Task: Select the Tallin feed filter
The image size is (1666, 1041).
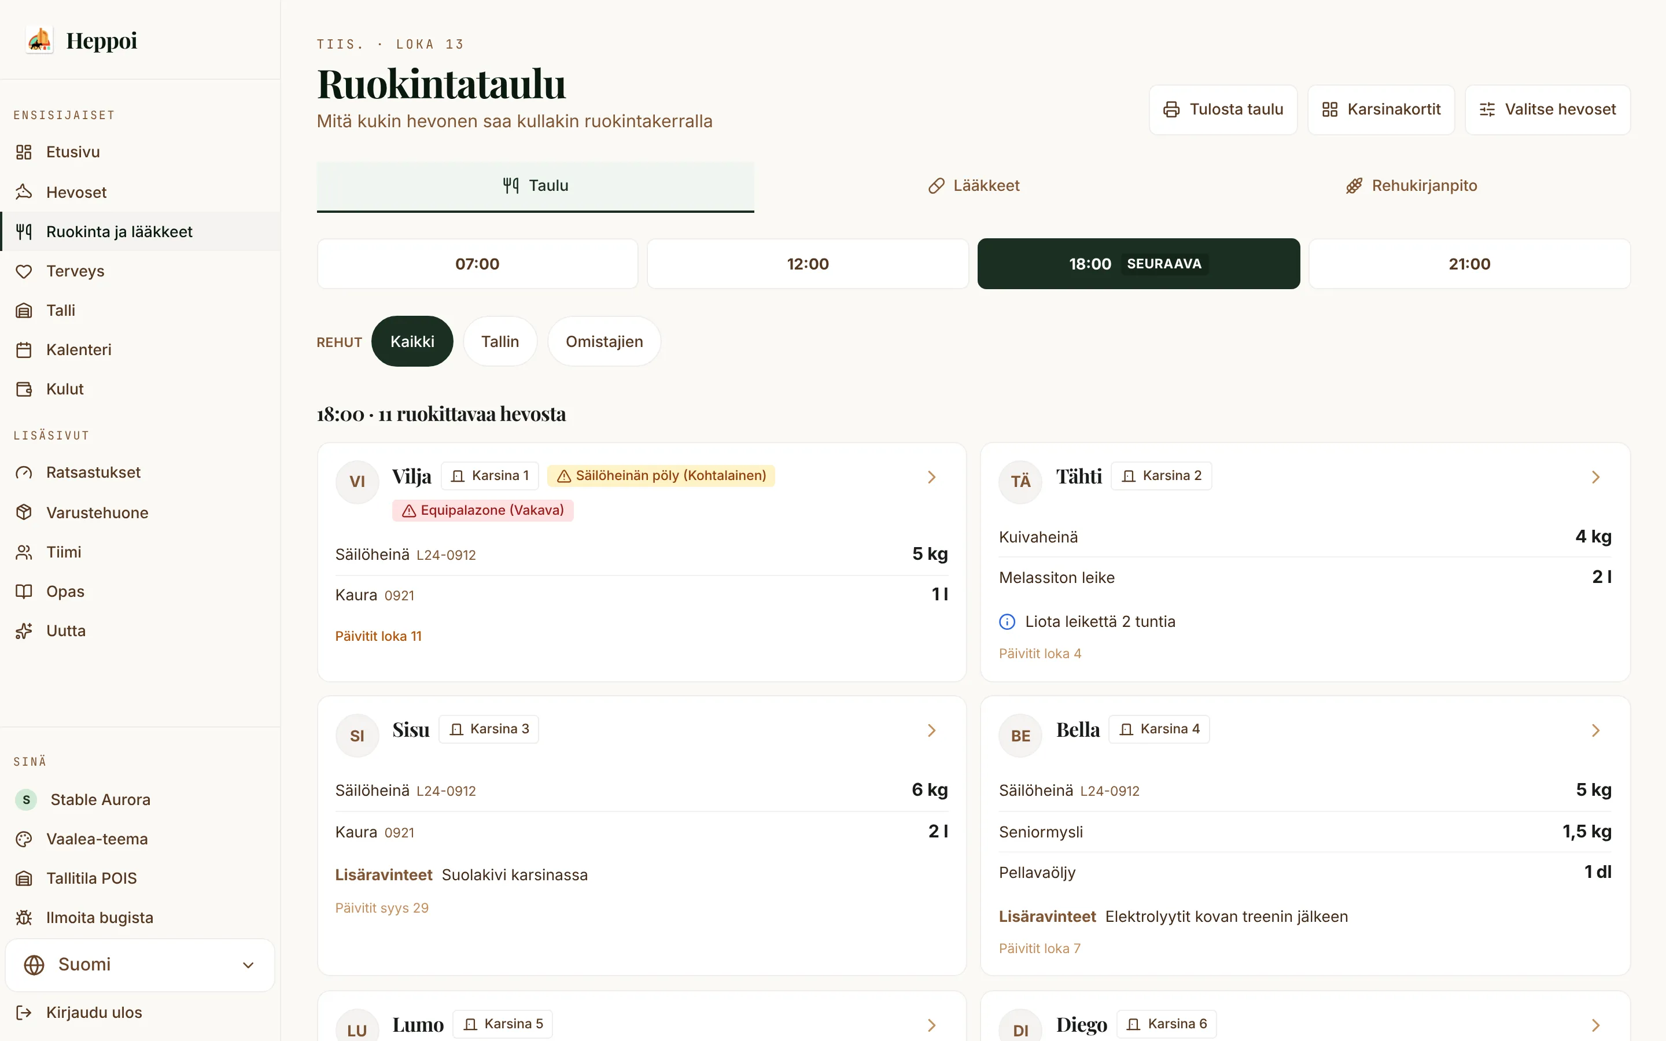Action: [x=500, y=341]
